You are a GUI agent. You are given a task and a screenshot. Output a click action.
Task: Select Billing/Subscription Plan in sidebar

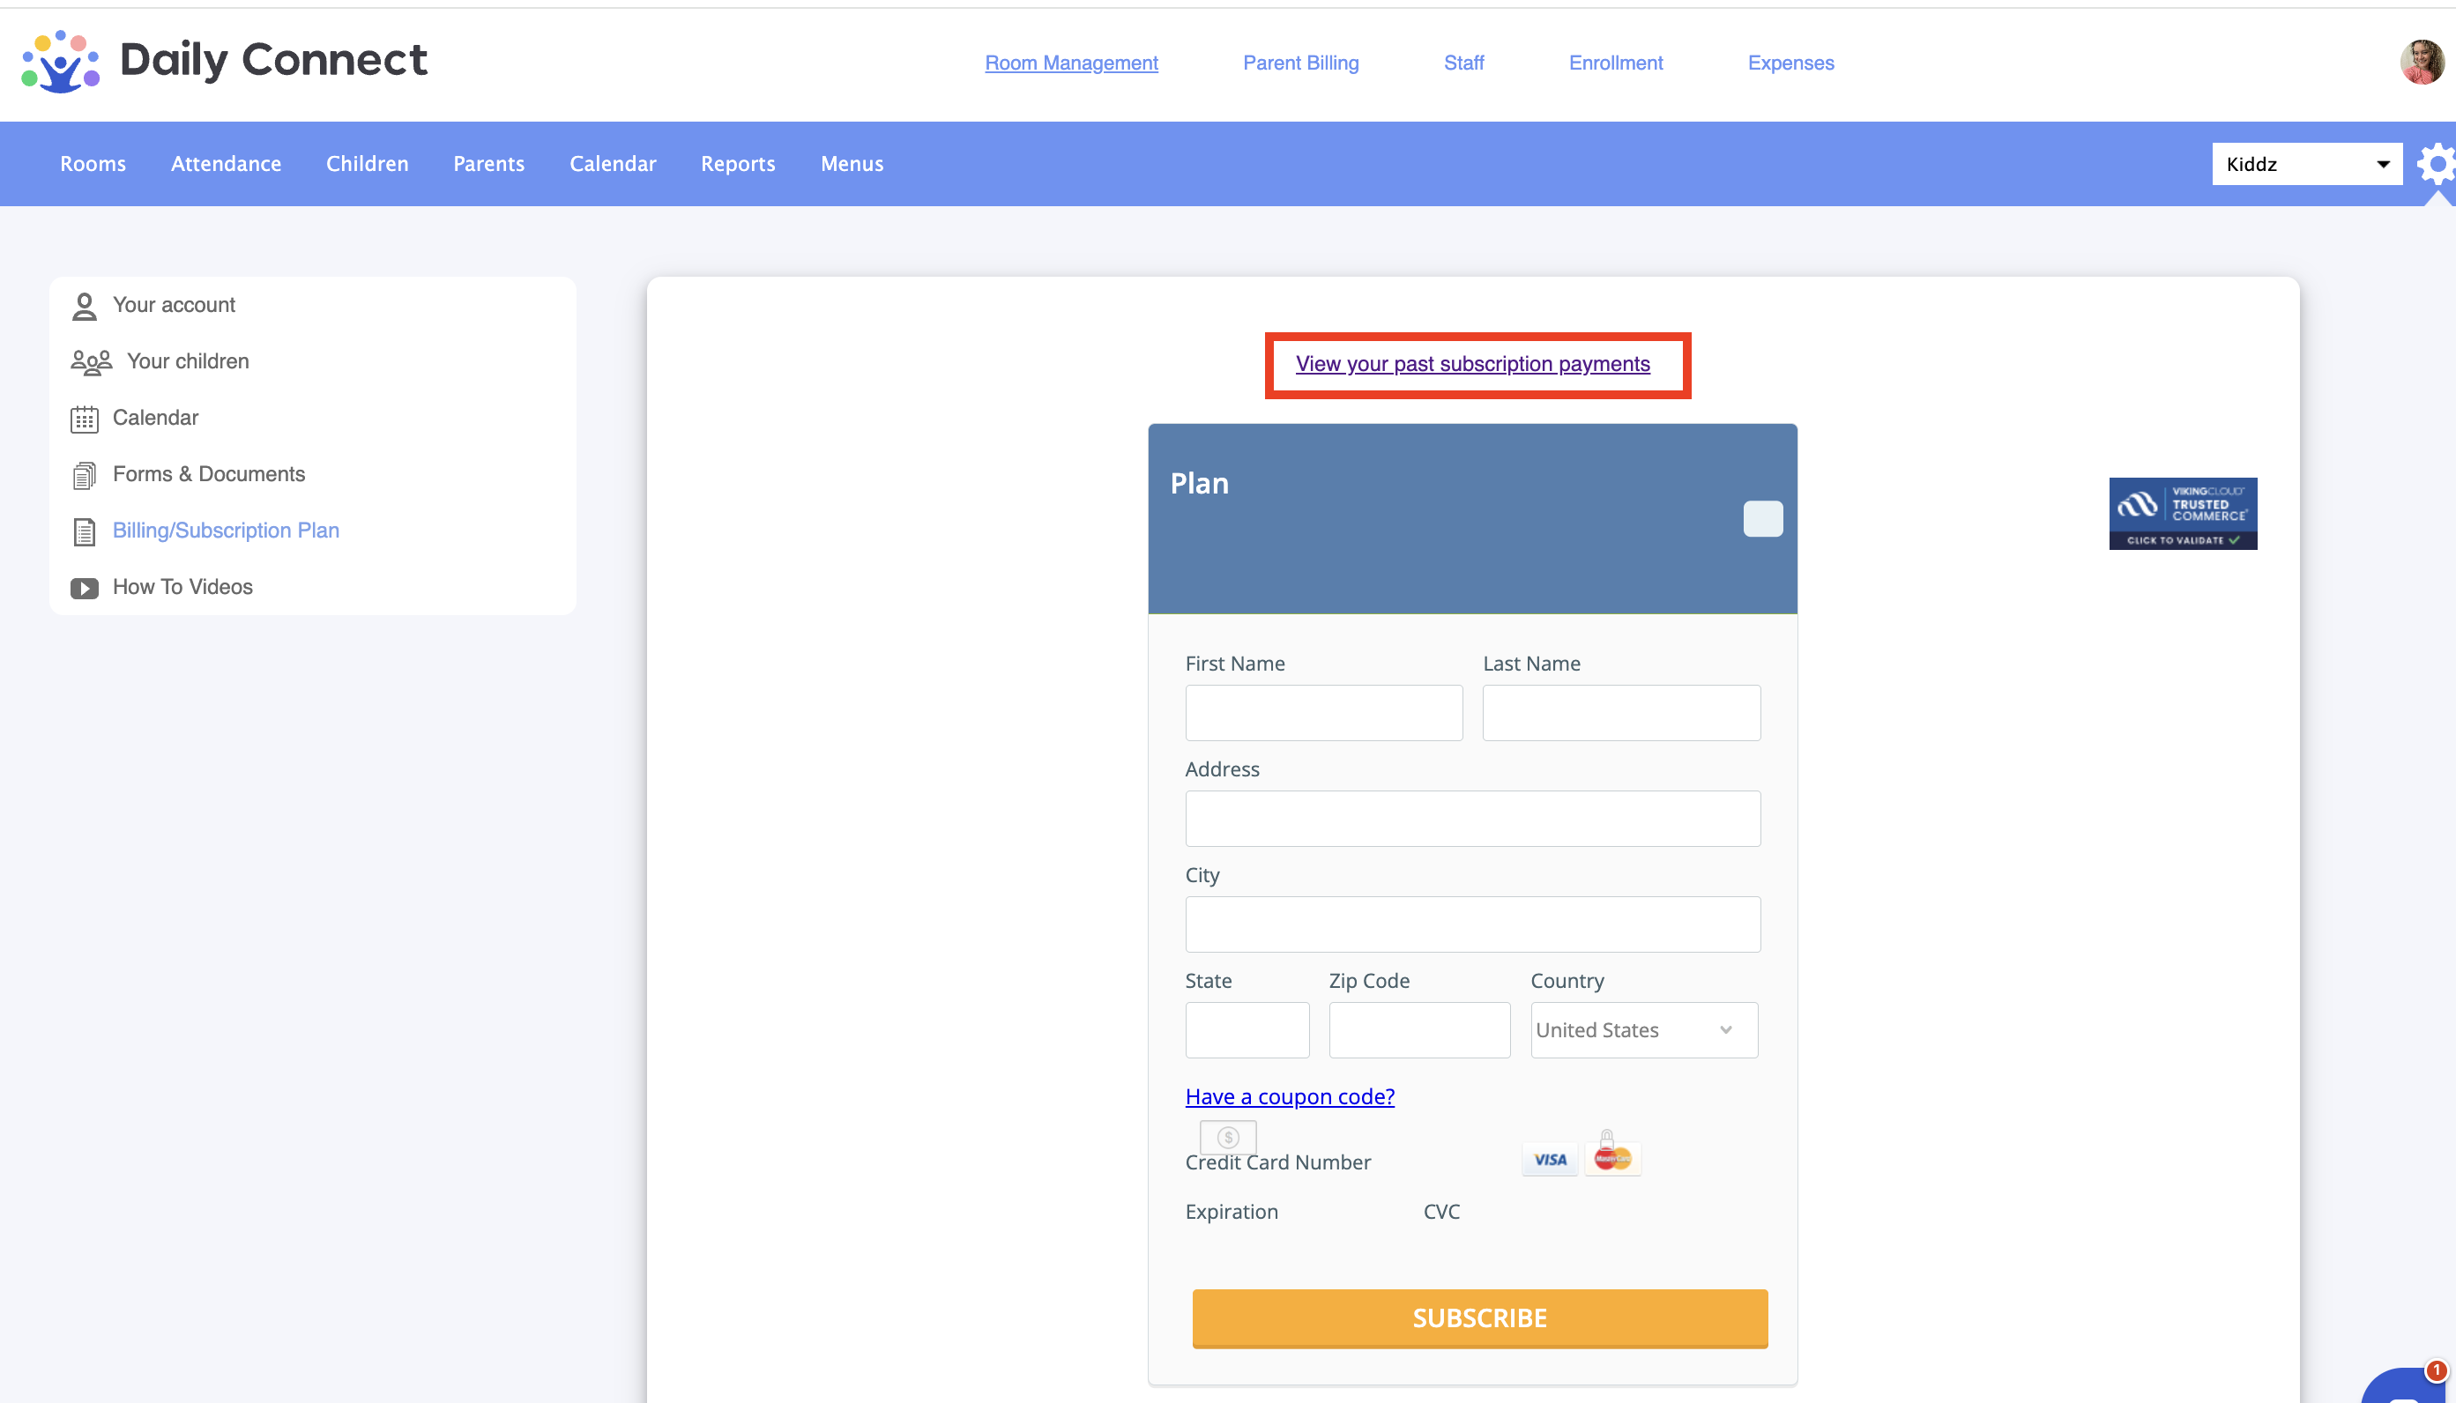tap(226, 530)
